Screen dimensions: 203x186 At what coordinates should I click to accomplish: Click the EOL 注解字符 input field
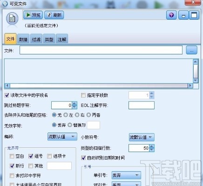click(x=142, y=106)
